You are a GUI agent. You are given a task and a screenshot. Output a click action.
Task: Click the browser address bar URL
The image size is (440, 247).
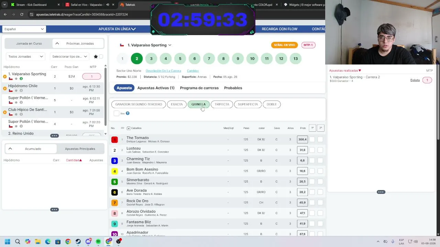click(82, 14)
